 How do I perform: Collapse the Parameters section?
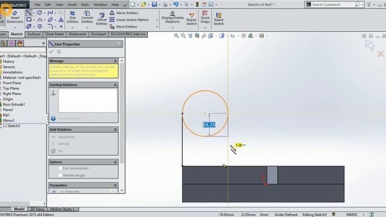[115, 185]
